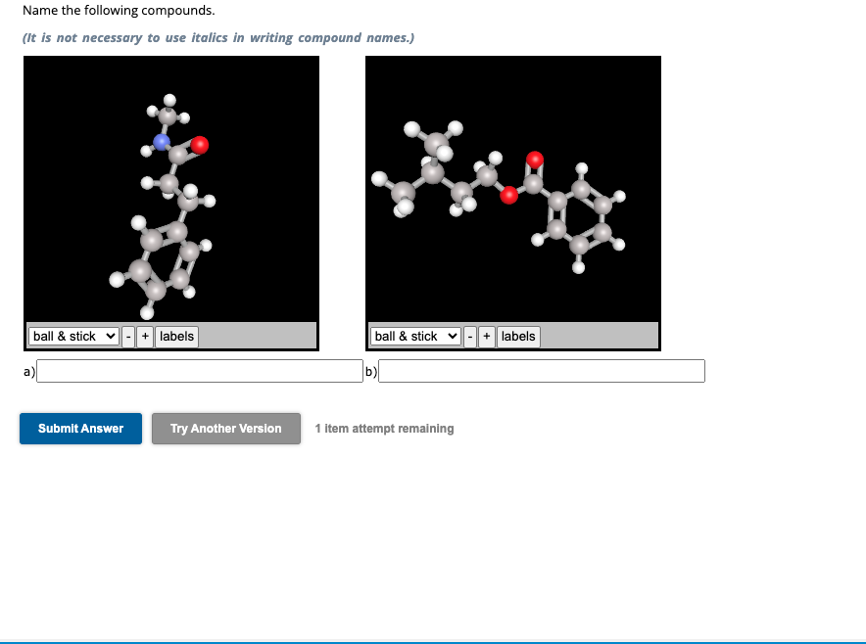
Task: Click the answer field for compound a
Action: click(200, 370)
